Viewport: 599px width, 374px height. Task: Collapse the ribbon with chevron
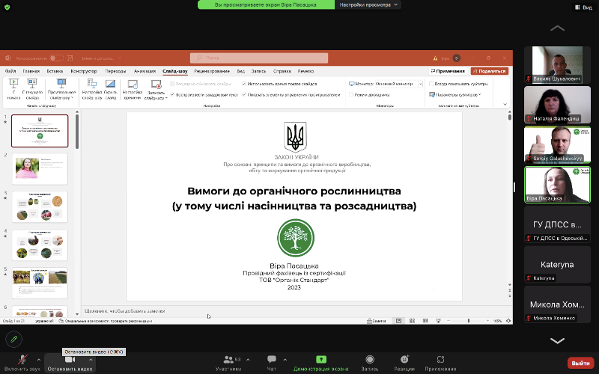(x=505, y=104)
